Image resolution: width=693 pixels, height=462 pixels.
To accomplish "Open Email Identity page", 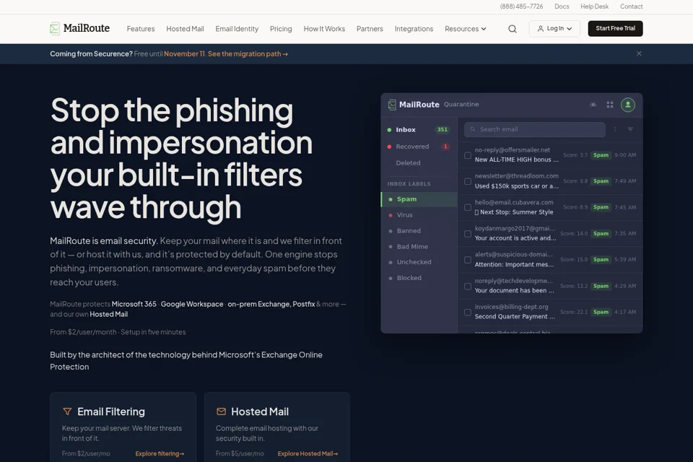I will [x=237, y=29].
